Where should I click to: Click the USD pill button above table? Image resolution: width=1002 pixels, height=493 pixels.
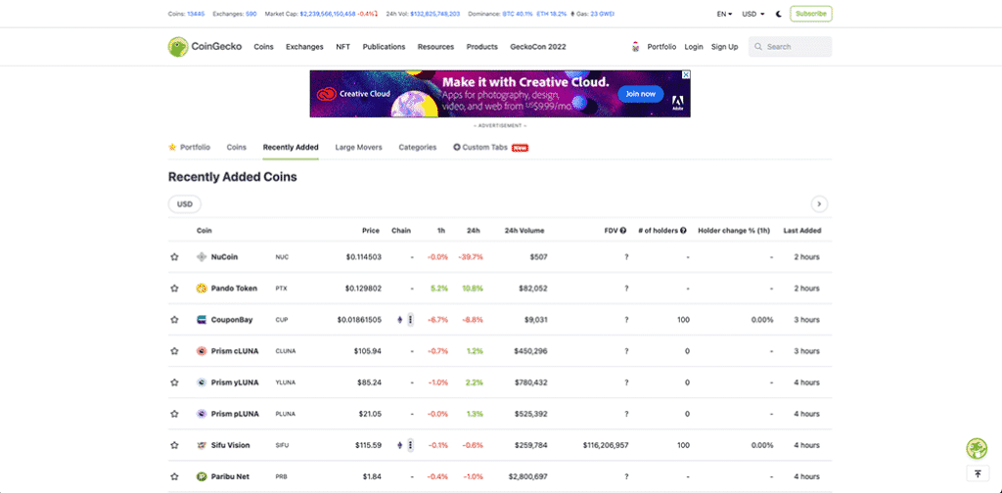[185, 204]
